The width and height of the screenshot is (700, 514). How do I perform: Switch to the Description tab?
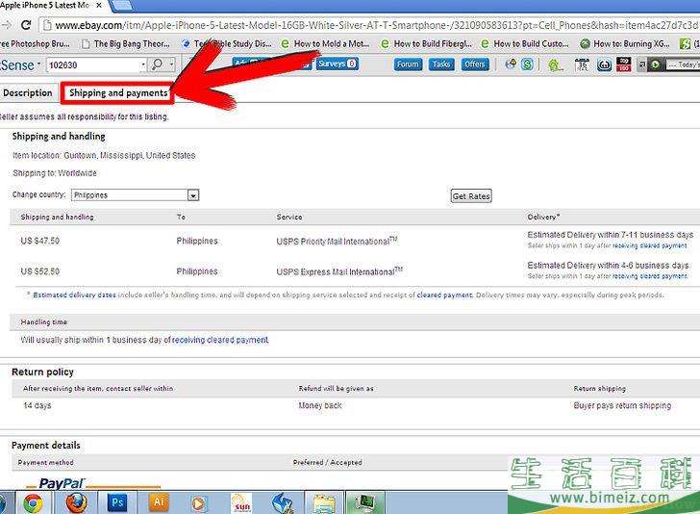pos(28,93)
